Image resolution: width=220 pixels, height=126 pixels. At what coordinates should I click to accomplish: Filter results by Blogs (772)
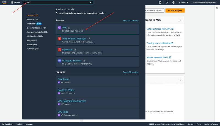(32, 40)
